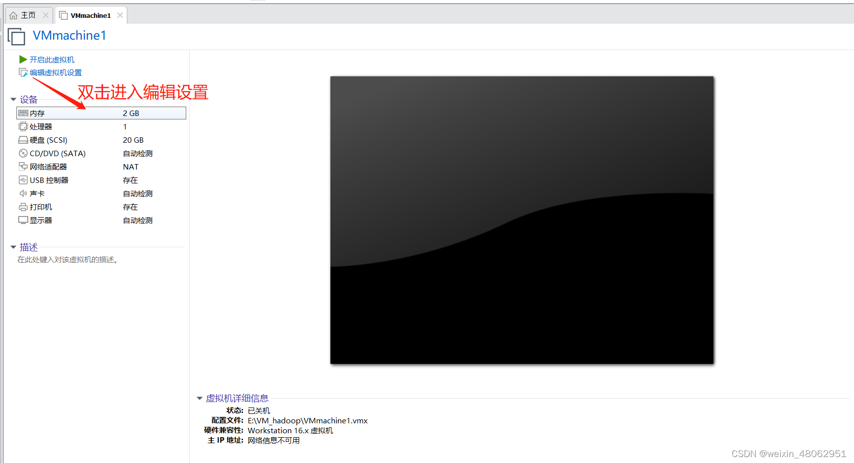Click the virtual machine description text area
The height and width of the screenshot is (463, 854).
pyautogui.click(x=68, y=259)
